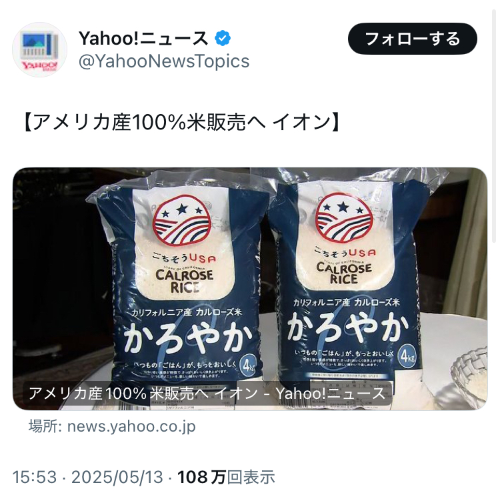Click the star logo on the left rice bag
This screenshot has width=500, height=497.
click(x=182, y=221)
